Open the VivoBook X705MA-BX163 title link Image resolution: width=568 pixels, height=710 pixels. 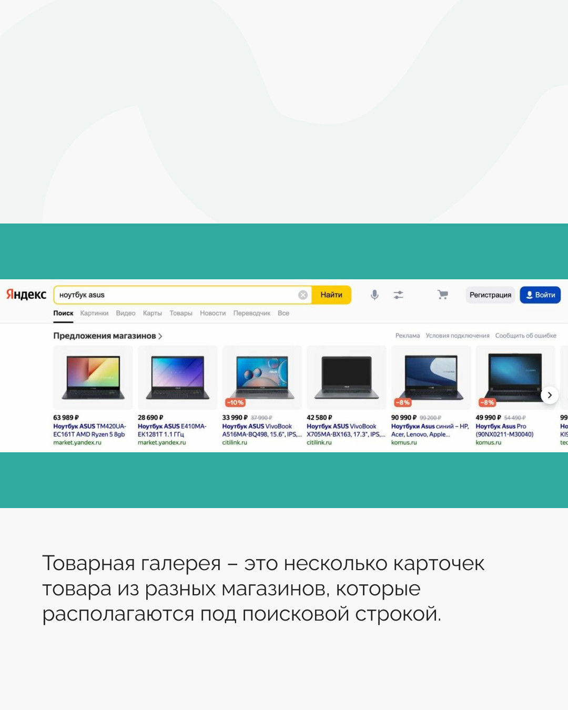coord(346,430)
